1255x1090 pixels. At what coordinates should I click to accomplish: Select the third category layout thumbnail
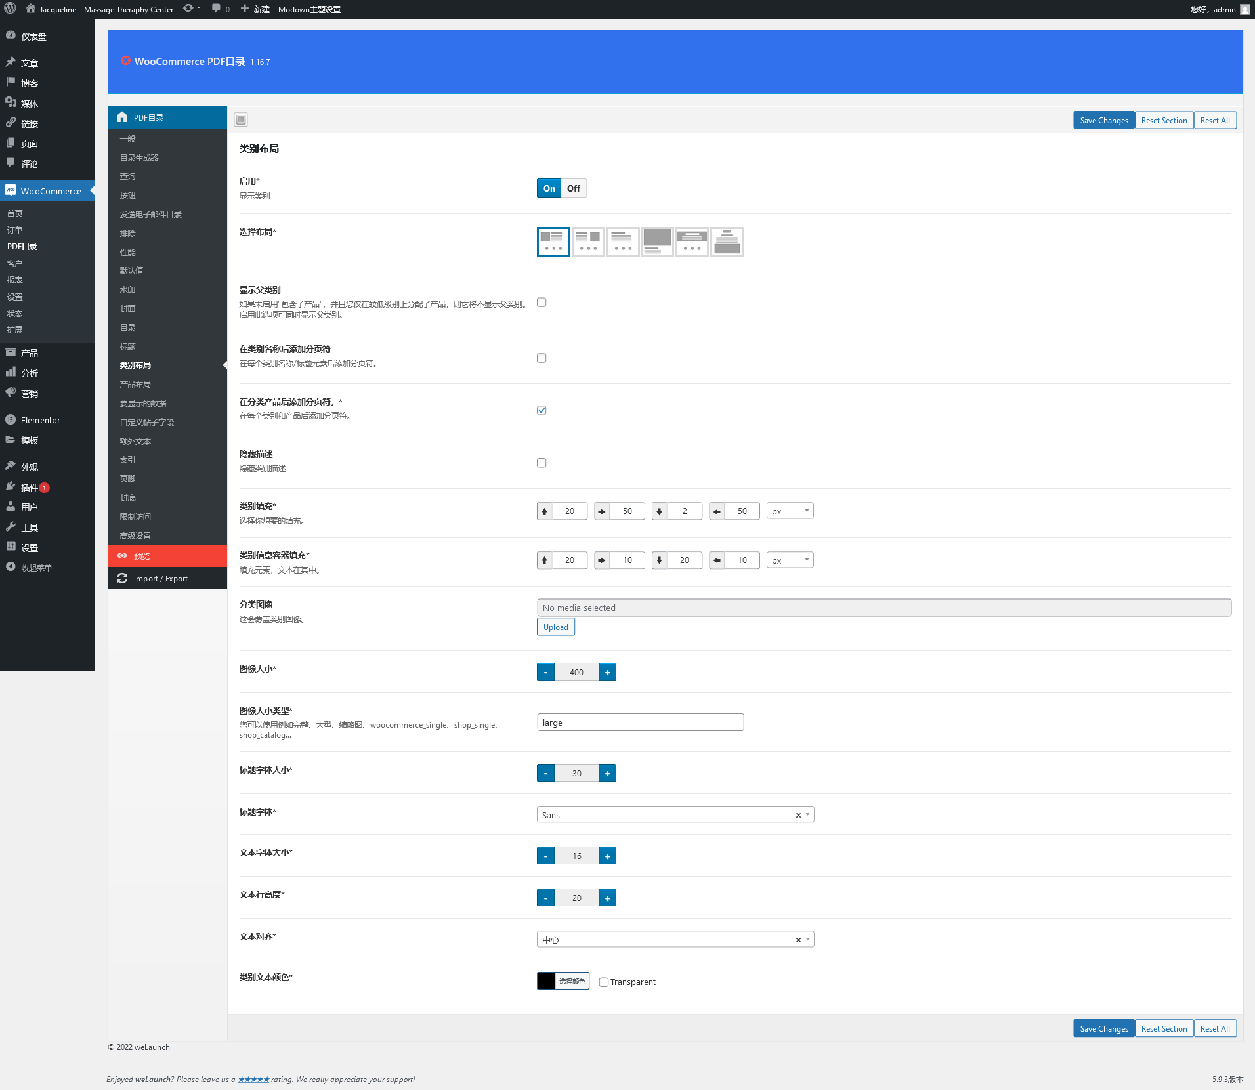623,241
